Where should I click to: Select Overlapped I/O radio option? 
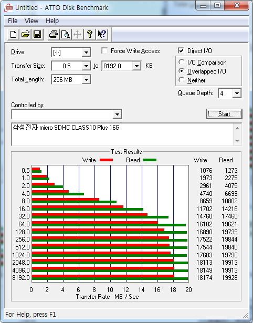[x=182, y=71]
